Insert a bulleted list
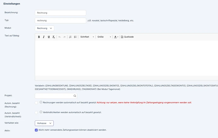 [75, 37]
